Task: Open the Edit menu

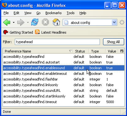Action: point(16,13)
